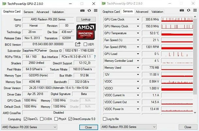Switch to Graphics Card tab in right window

(111, 12)
